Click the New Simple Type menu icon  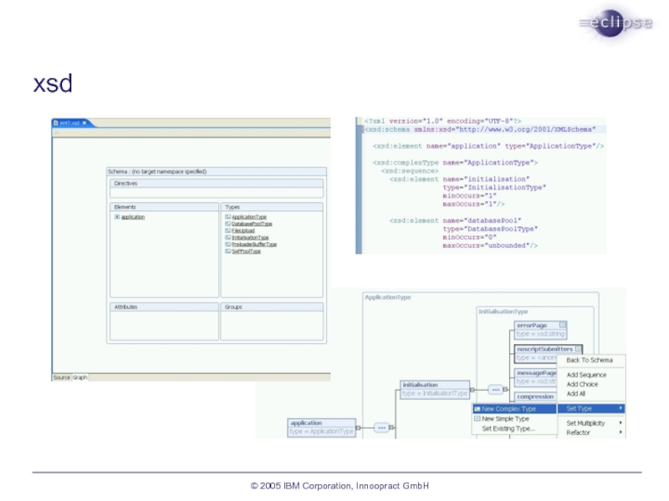point(477,419)
